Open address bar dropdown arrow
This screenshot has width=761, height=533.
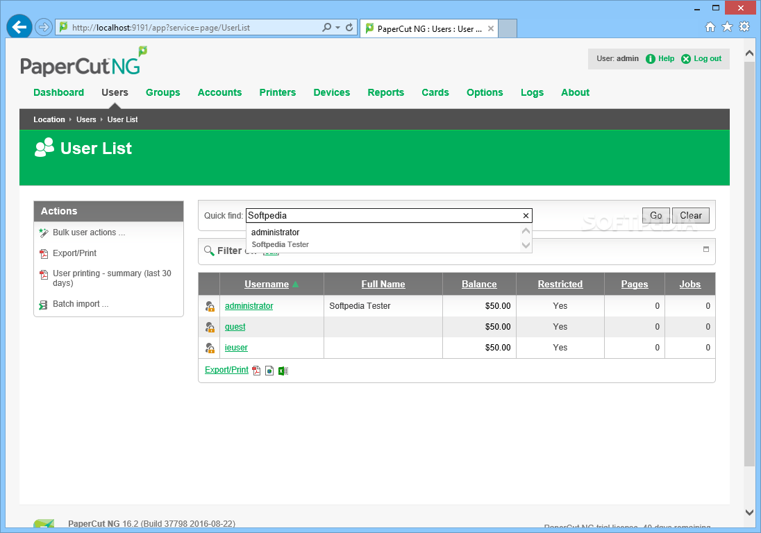click(337, 28)
